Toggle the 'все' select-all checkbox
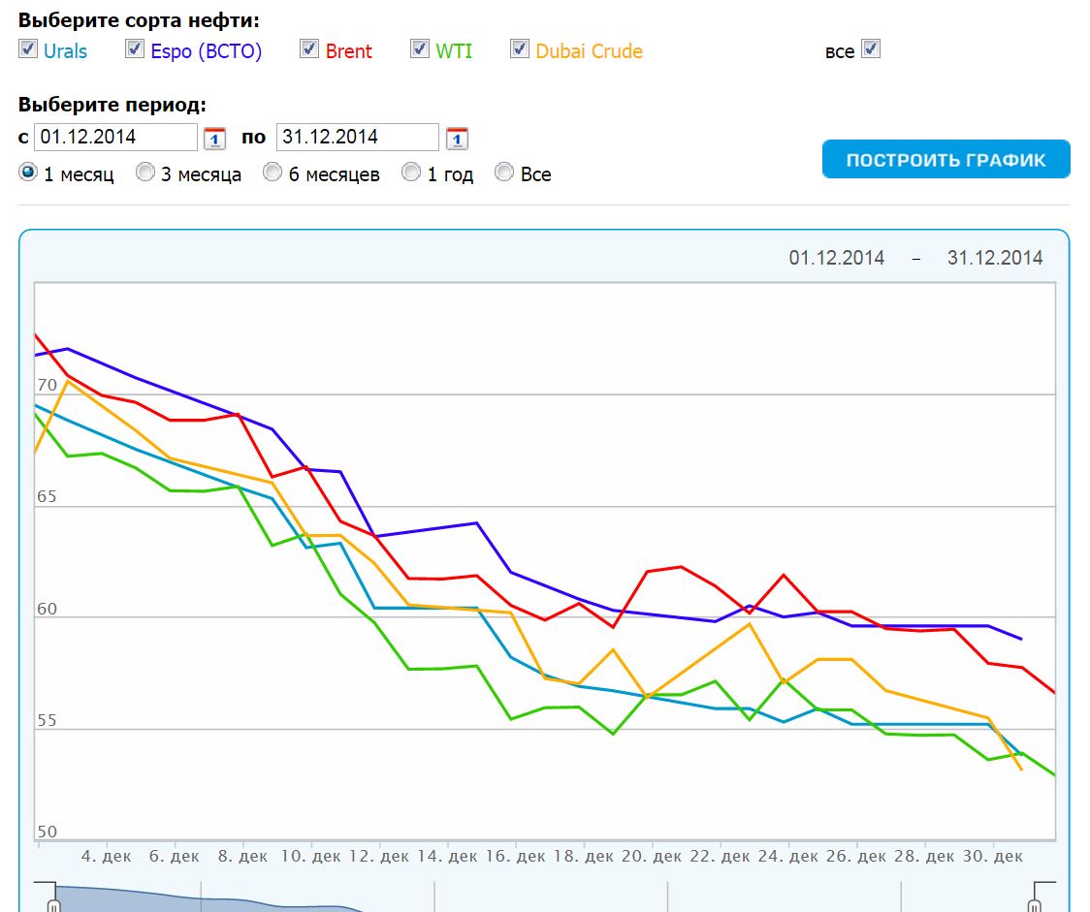Screen dimensions: 1090x912 coord(871,48)
